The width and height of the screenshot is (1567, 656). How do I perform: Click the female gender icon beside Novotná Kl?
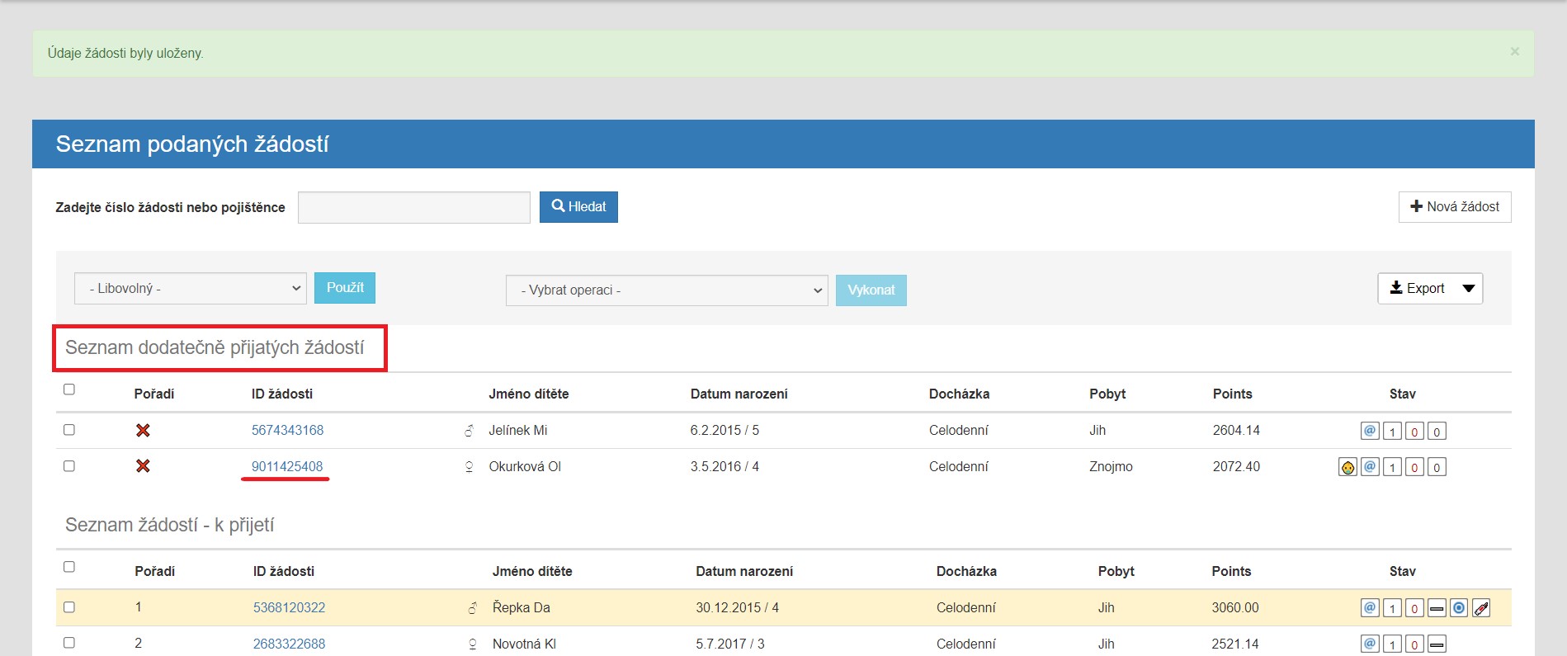click(x=473, y=644)
